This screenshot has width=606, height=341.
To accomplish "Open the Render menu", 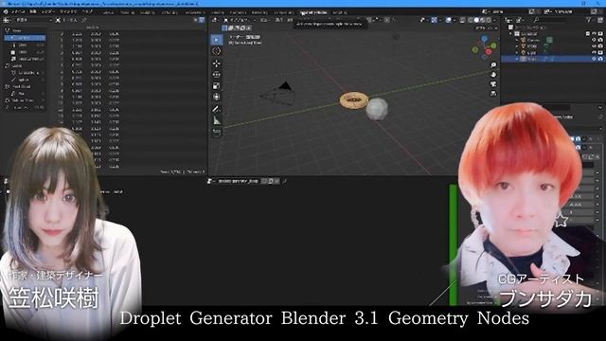I will point(48,12).
